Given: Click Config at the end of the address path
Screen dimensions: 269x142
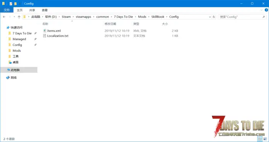Looking at the screenshot, I should click(174, 17).
